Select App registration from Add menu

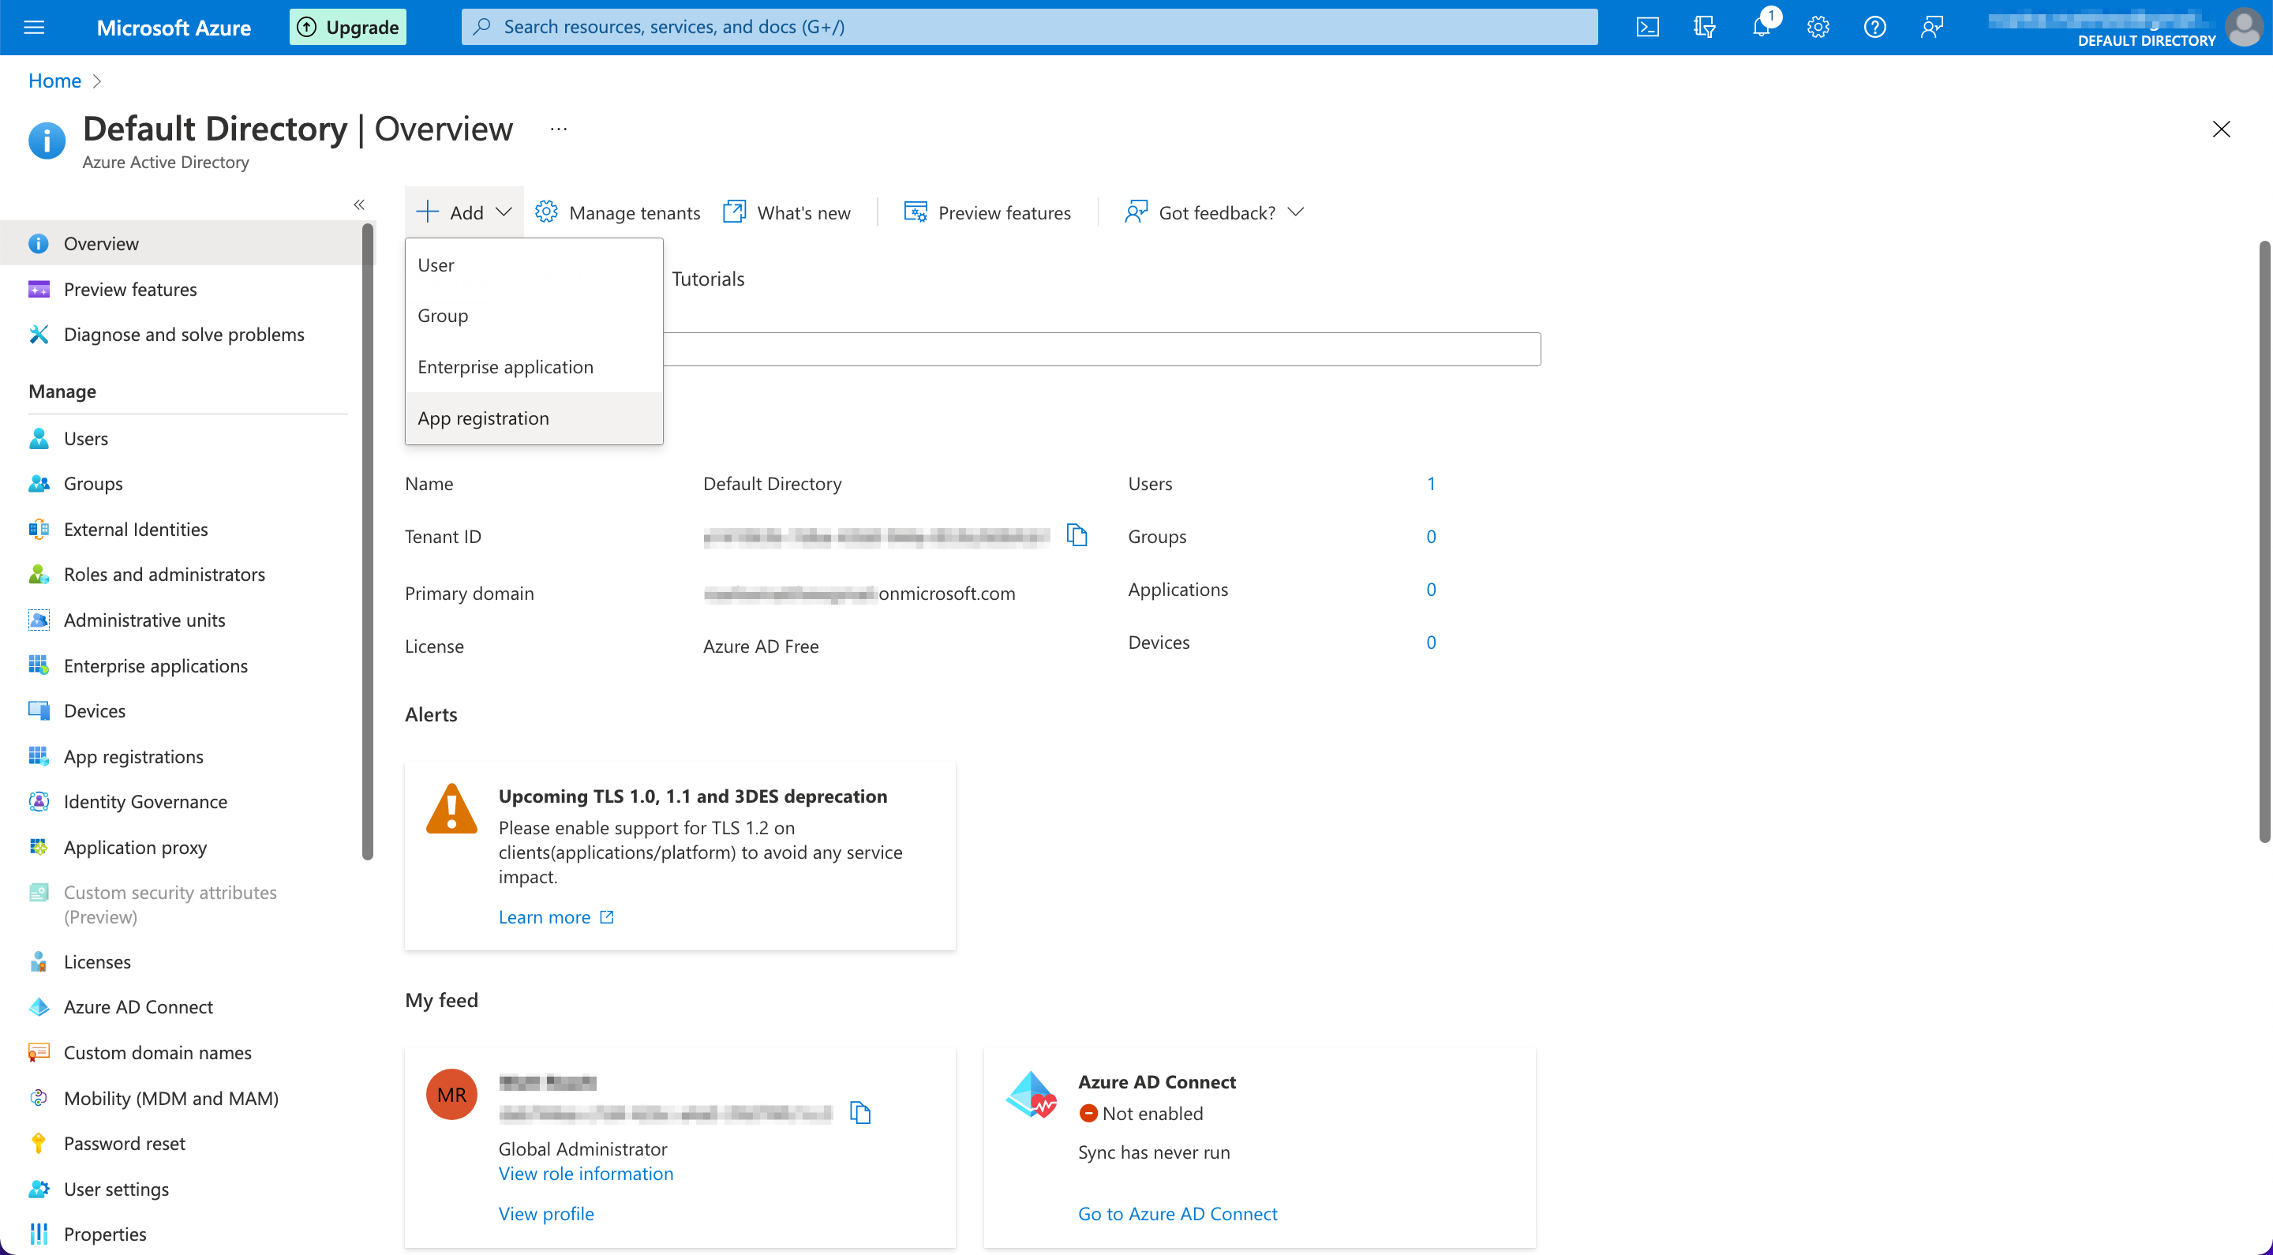(x=483, y=418)
